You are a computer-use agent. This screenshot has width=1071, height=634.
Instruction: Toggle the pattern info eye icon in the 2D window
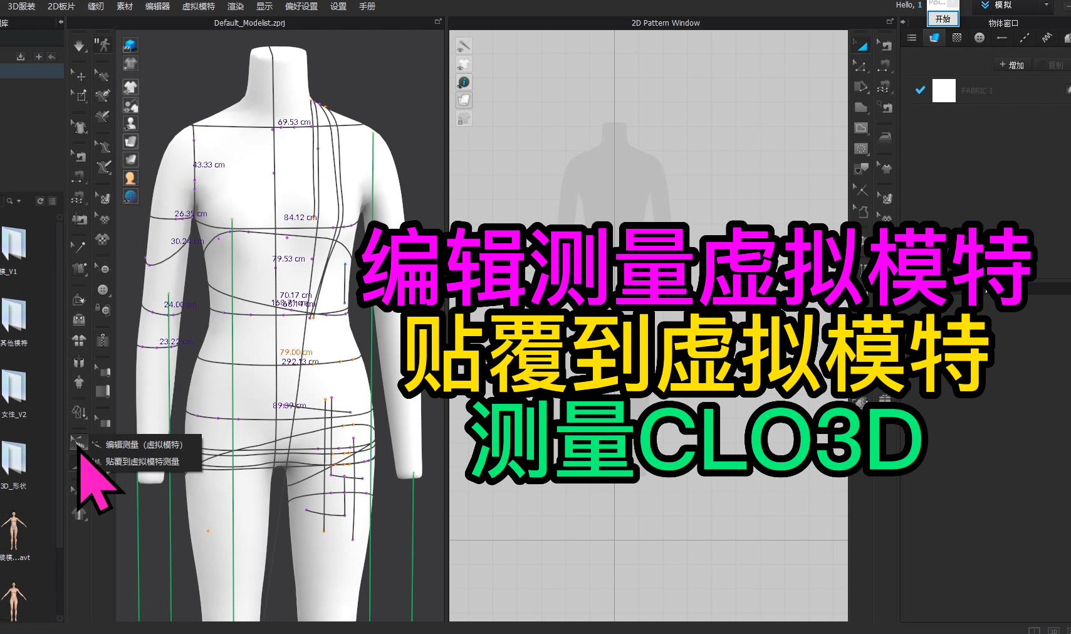click(x=464, y=82)
